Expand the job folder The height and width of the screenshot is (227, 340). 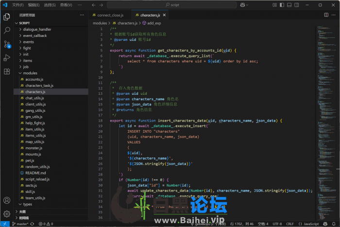coord(51,67)
